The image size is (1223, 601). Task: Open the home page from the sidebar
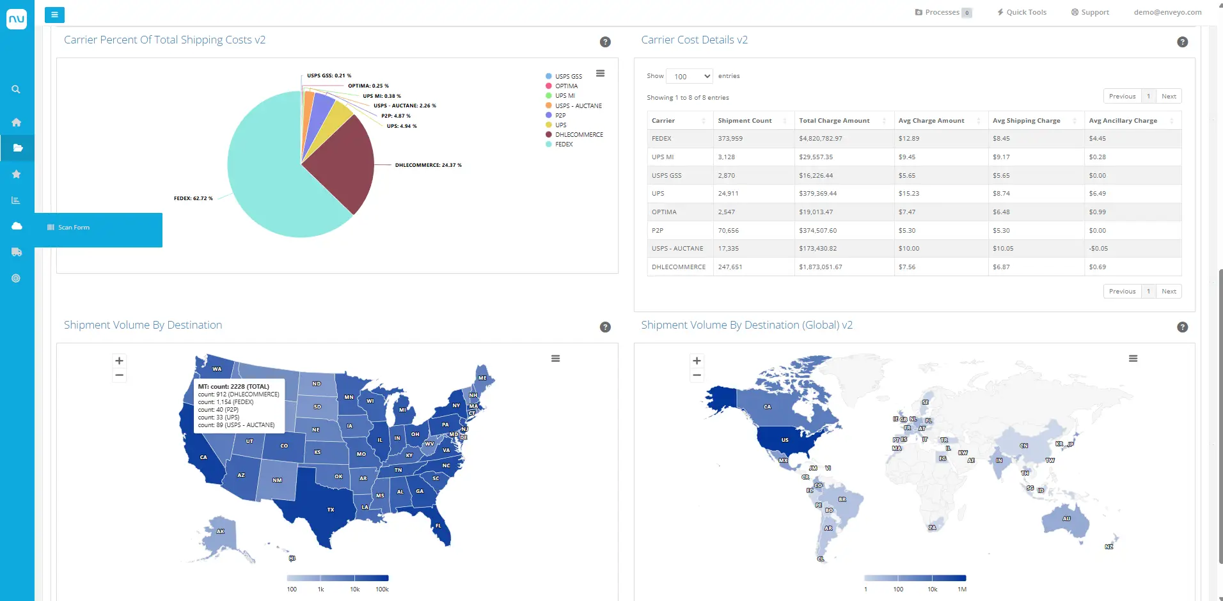(x=17, y=122)
